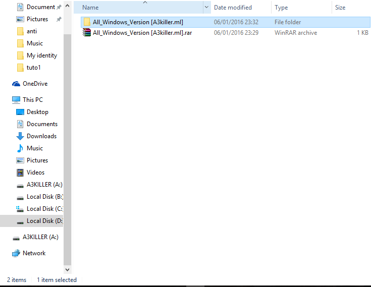Click the navigation pane scroll down arrow
The height and width of the screenshot is (287, 371).
(x=68, y=270)
